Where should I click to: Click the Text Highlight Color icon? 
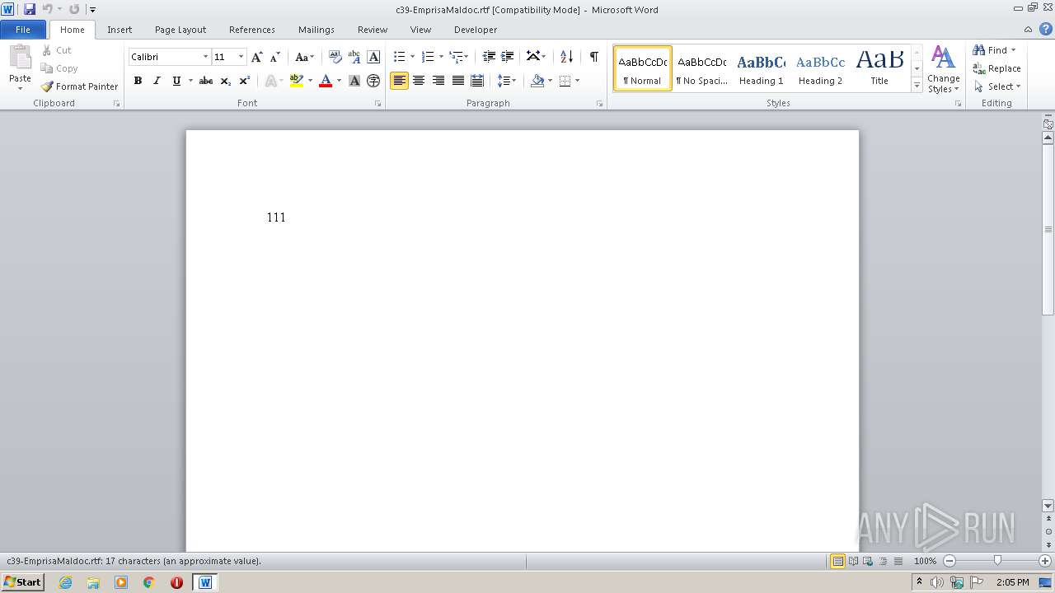coord(297,81)
